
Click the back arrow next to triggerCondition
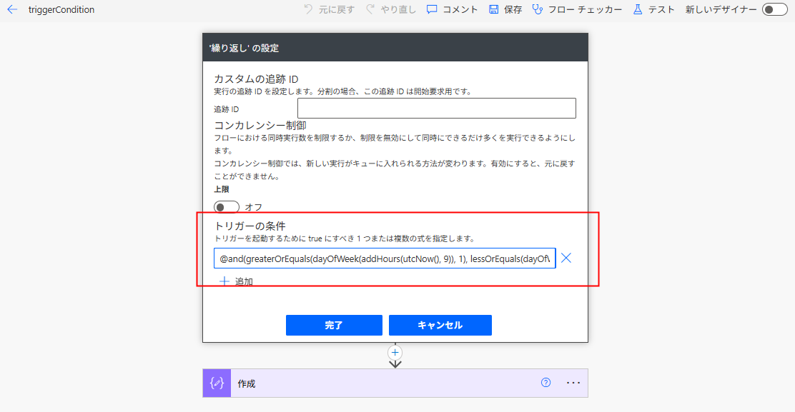[x=12, y=10]
